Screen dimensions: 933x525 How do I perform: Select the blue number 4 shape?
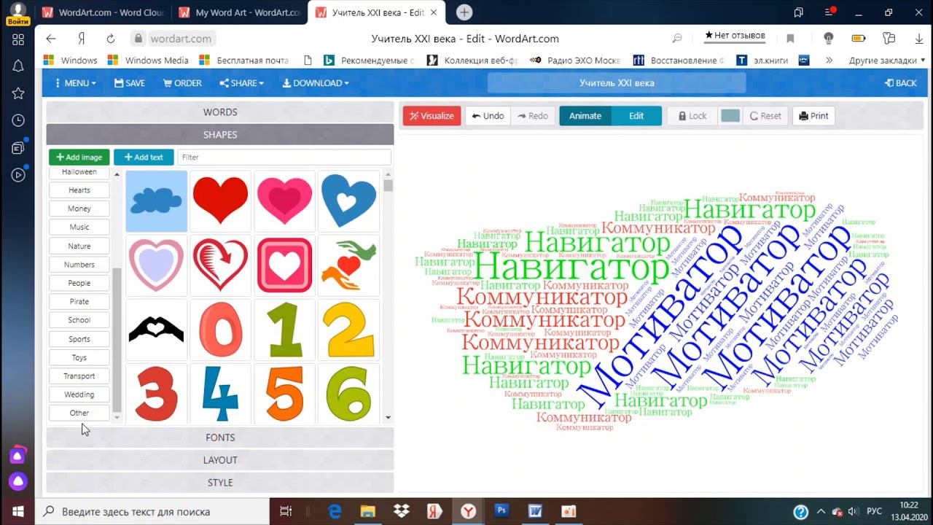pos(220,394)
